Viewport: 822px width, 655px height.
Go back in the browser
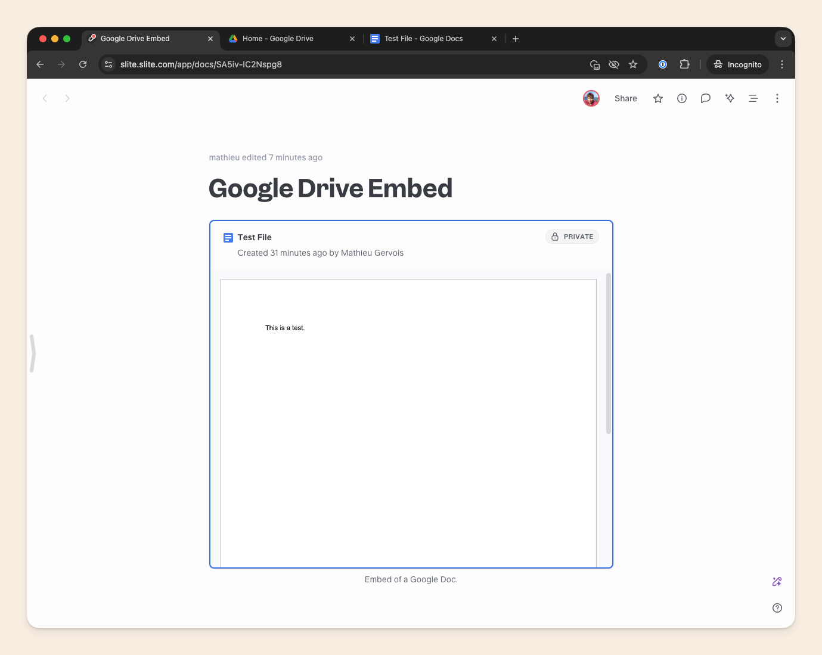[40, 64]
